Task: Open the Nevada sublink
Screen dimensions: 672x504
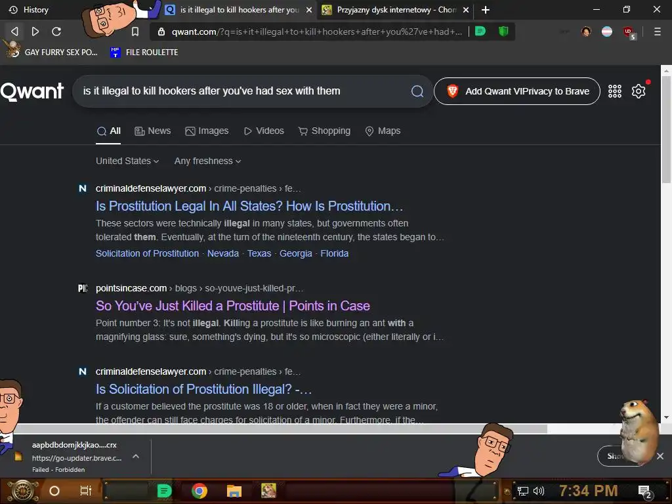Action: point(223,254)
